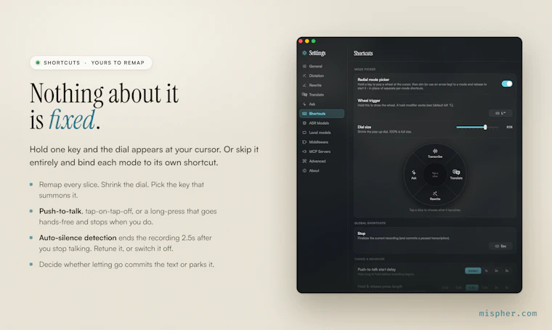The height and width of the screenshot is (330, 552).
Task: Click the 'Nothing about it is fixed' headline
Action: [104, 107]
